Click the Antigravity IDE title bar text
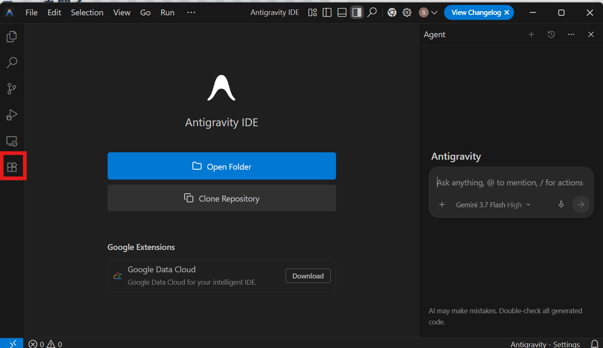603x348 pixels. [275, 12]
